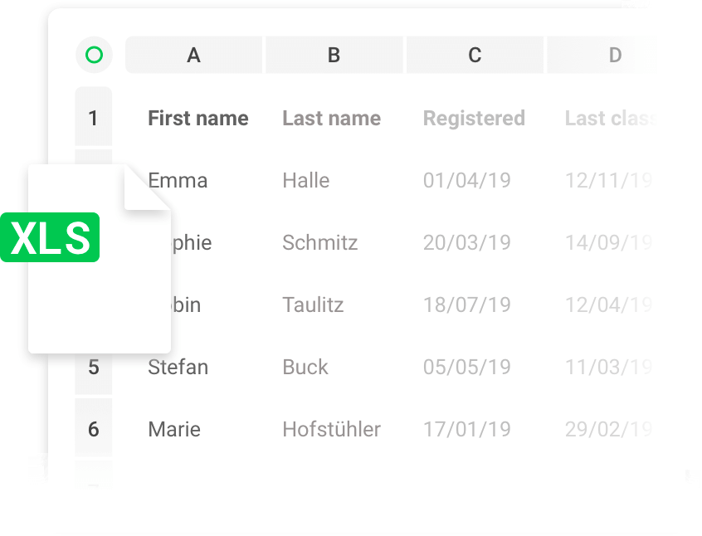Select column A header
The height and width of the screenshot is (536, 702).
click(x=193, y=56)
